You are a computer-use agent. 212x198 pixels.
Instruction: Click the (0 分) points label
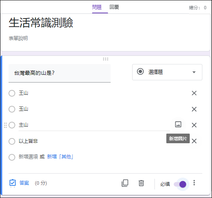pos(41,183)
